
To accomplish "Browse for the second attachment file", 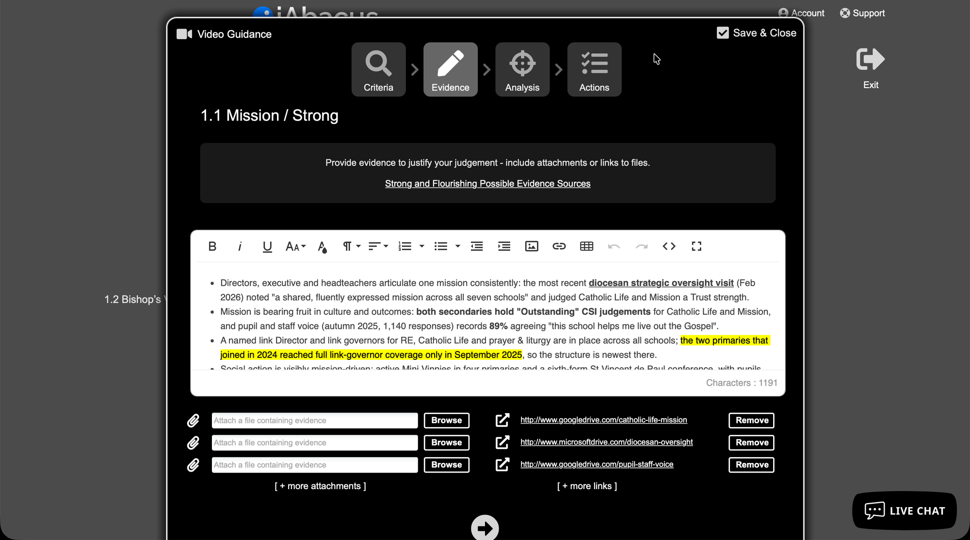I will 447,443.
